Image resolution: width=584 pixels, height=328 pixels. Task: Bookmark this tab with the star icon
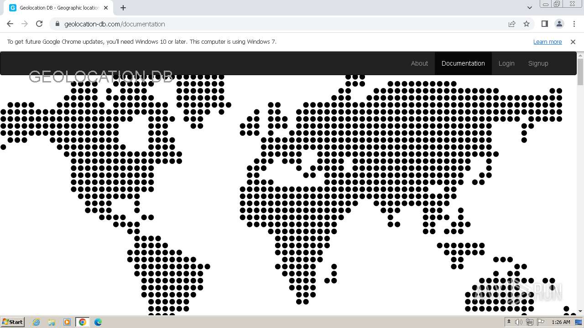[527, 24]
